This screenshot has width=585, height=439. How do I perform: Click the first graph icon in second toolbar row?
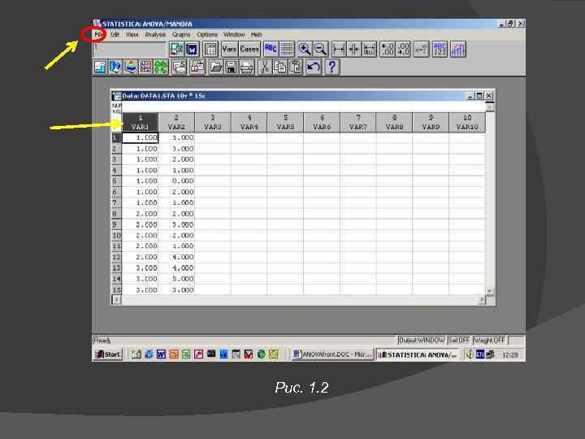pos(100,67)
